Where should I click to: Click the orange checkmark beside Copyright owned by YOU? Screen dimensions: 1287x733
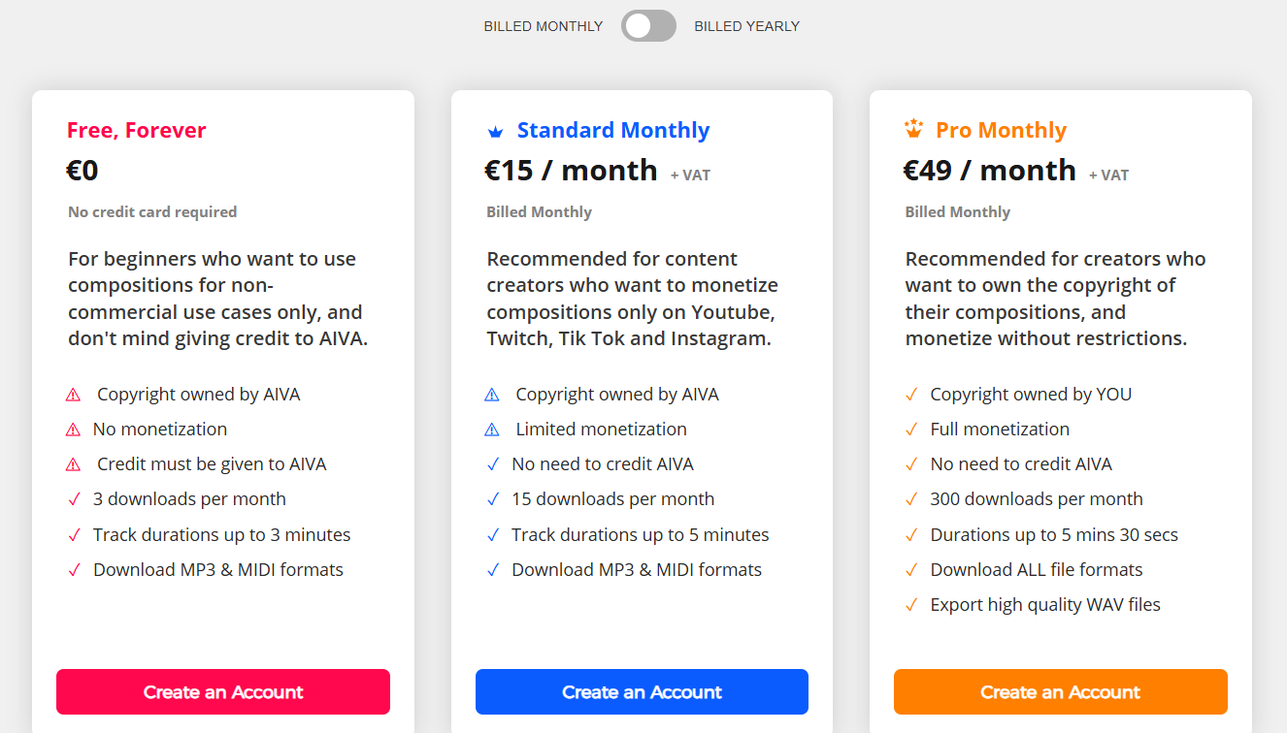910,395
